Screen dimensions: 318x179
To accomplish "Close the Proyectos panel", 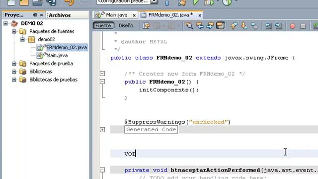I will pyautogui.click(x=41, y=15).
